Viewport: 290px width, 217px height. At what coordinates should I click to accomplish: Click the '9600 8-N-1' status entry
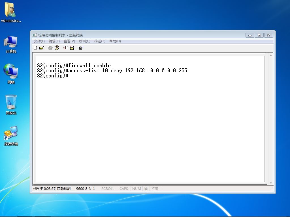[86, 188]
